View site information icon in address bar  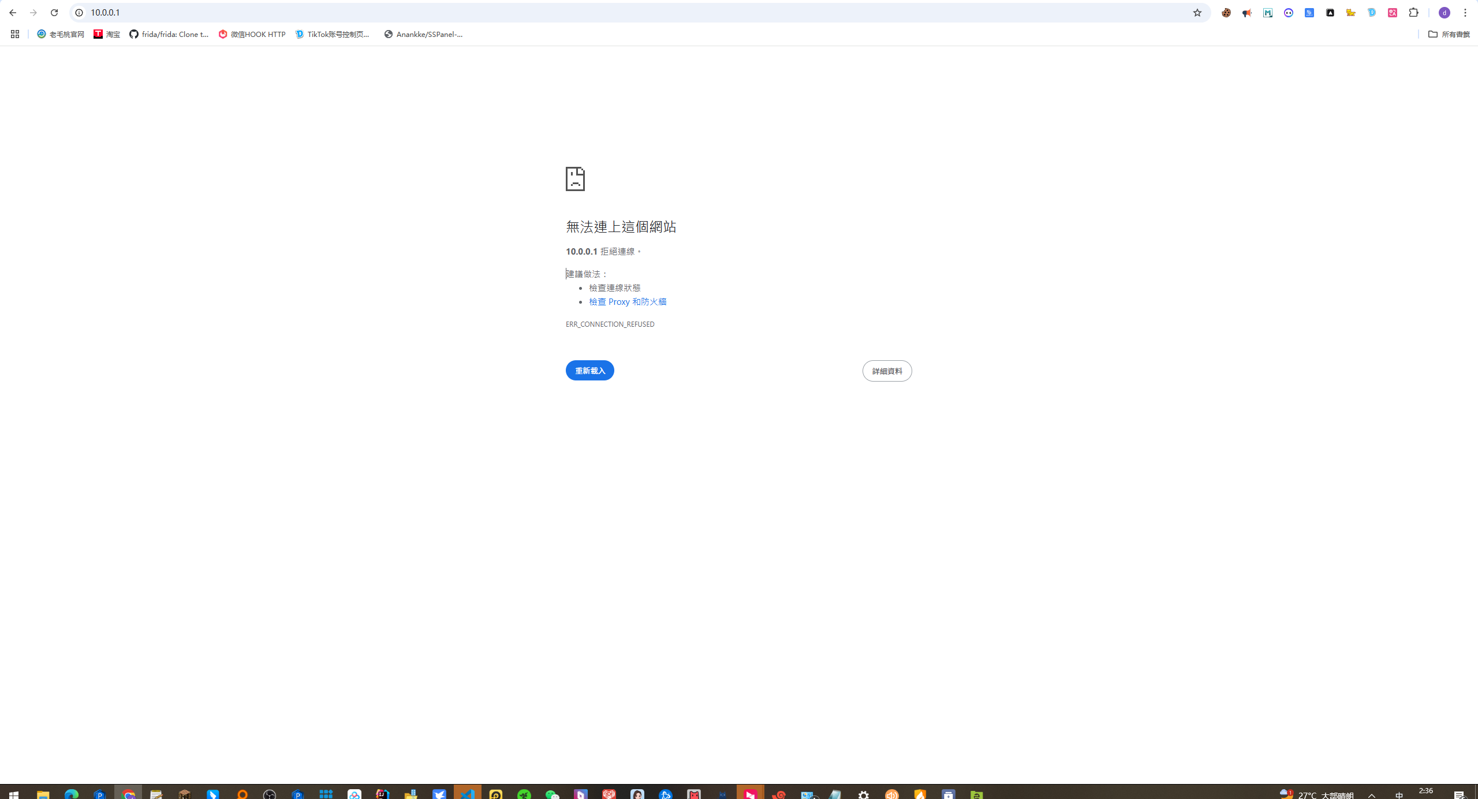pos(79,13)
